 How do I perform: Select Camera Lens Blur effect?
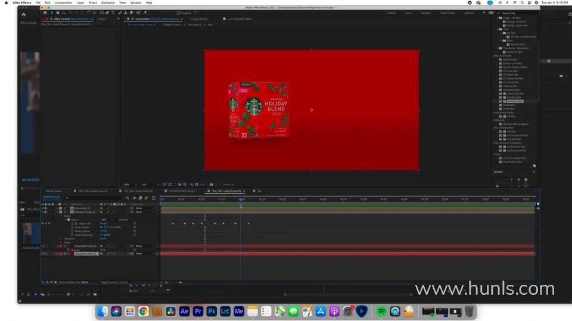512,64
